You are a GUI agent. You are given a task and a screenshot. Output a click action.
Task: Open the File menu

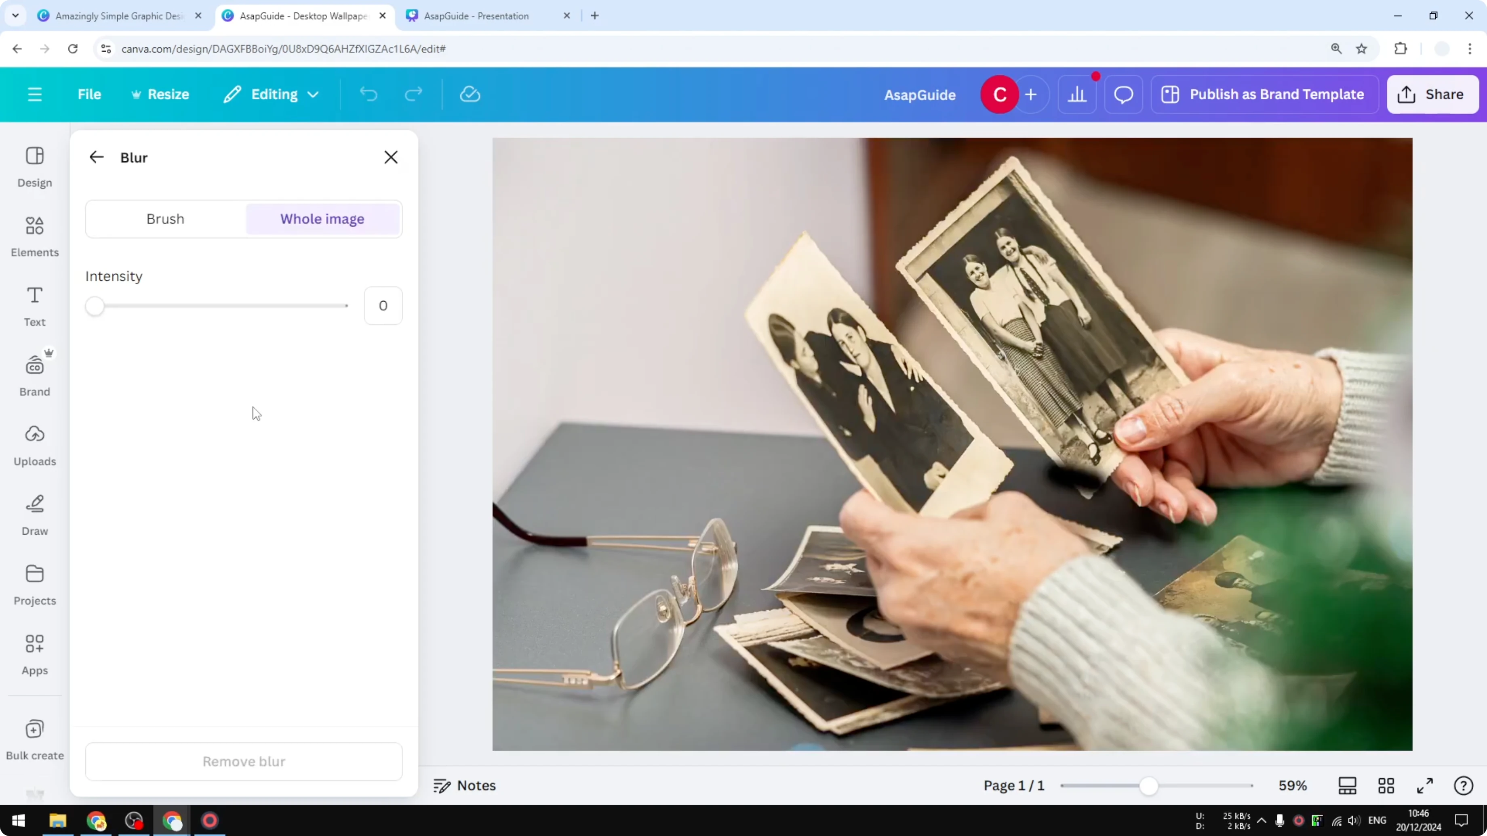click(x=89, y=94)
